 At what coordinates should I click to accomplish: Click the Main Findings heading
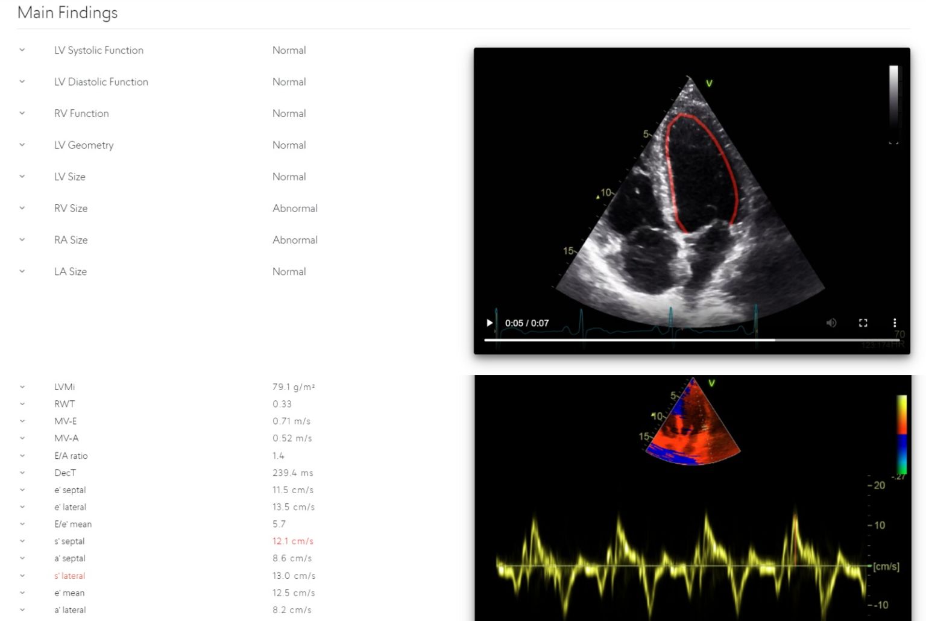click(x=67, y=12)
